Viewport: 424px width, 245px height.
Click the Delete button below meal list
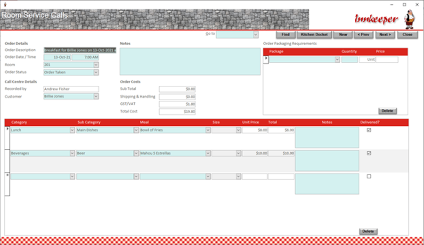(x=368, y=231)
